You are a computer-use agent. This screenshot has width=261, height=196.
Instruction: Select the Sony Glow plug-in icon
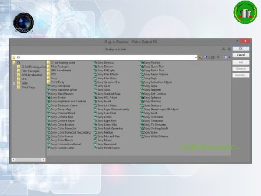95,90
